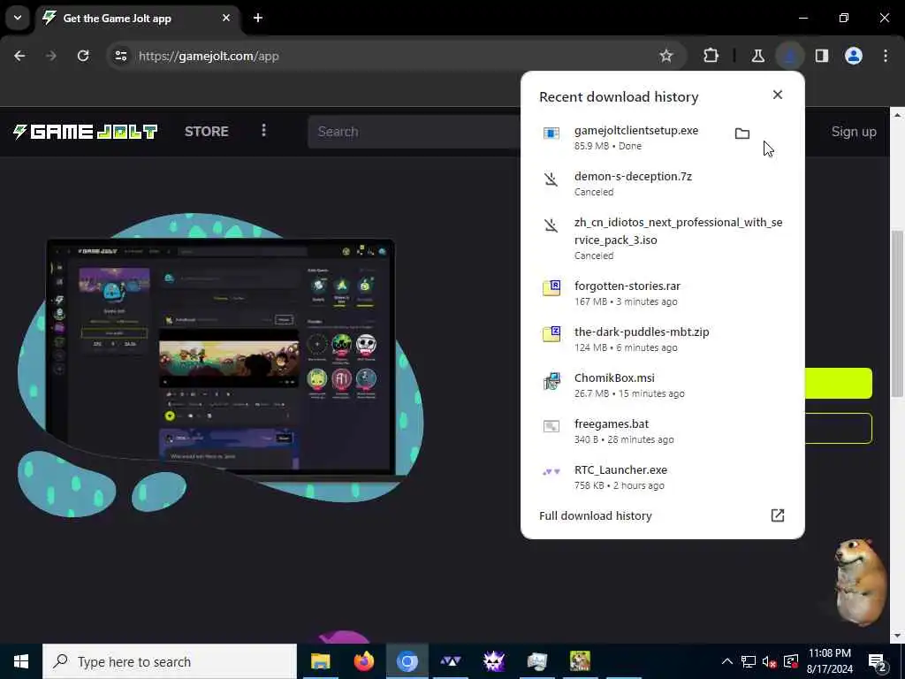
Task: Click the muted volume tray icon
Action: click(x=769, y=661)
